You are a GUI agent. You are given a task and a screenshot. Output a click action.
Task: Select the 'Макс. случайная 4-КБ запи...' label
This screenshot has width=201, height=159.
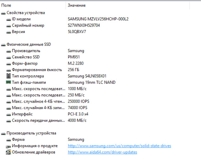pyautogui.click(x=38, y=108)
